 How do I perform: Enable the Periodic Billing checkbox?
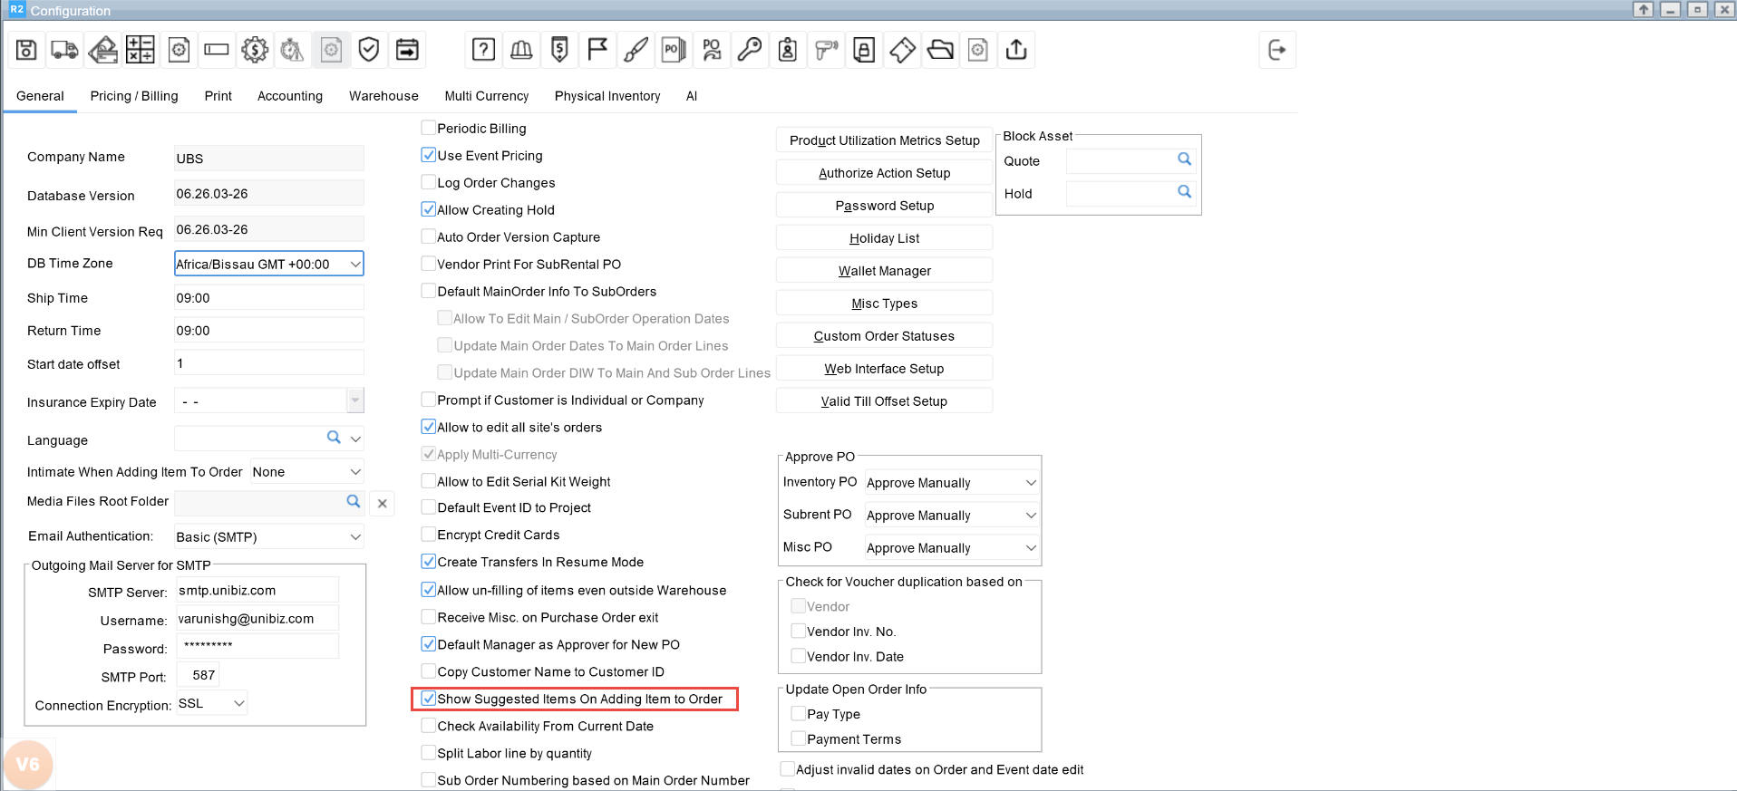tap(429, 129)
